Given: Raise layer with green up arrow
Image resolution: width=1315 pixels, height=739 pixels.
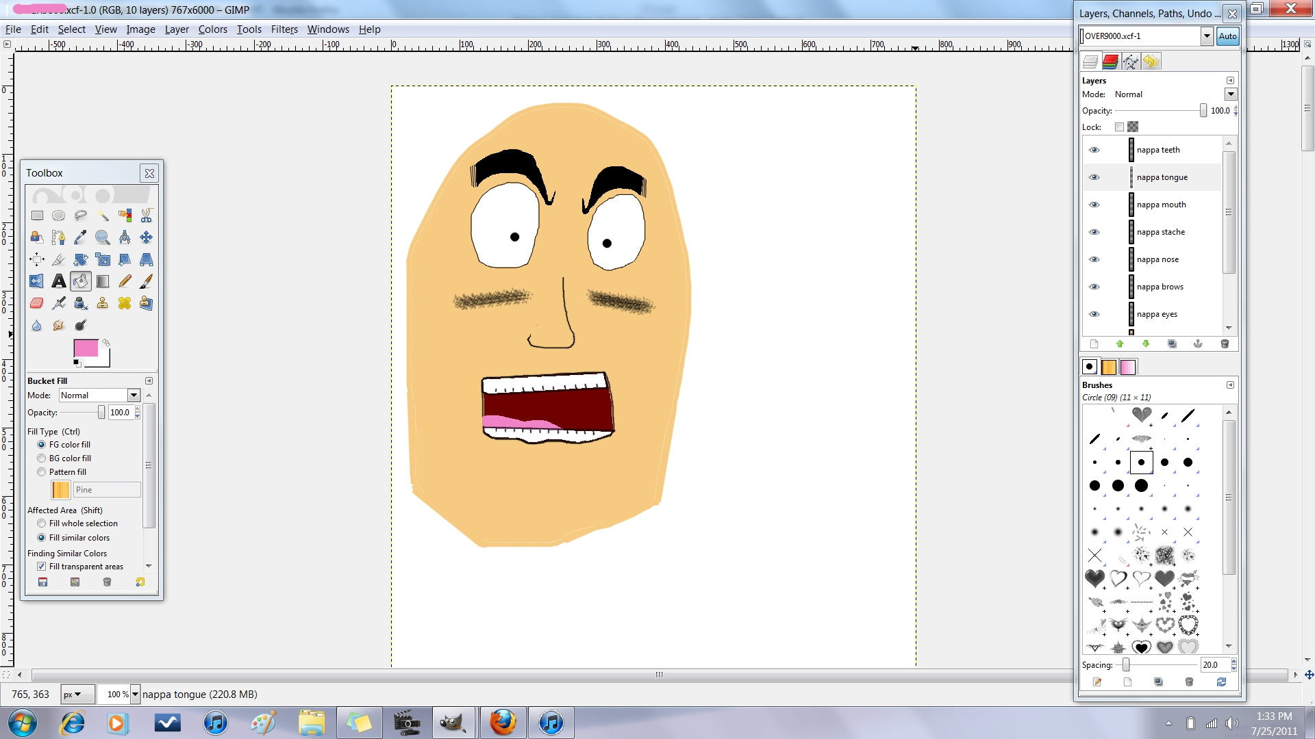Looking at the screenshot, I should (x=1120, y=343).
